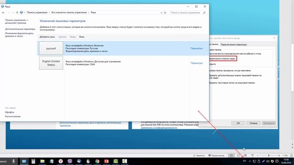The height and width of the screenshot is (165, 294).
Task: Expand the chevron after 'Все элементы панели управления'
Action: pyautogui.click(x=89, y=12)
